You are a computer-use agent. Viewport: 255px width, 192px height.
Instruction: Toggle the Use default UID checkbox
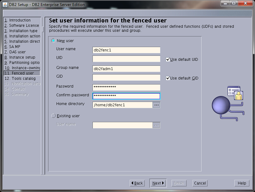coord(168,60)
